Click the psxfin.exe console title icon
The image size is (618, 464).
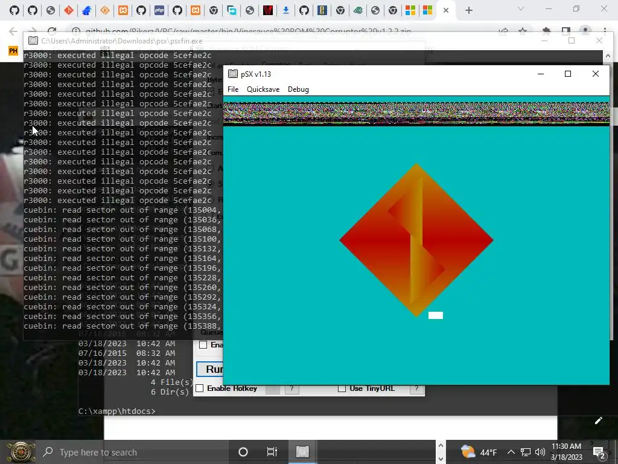coord(33,40)
